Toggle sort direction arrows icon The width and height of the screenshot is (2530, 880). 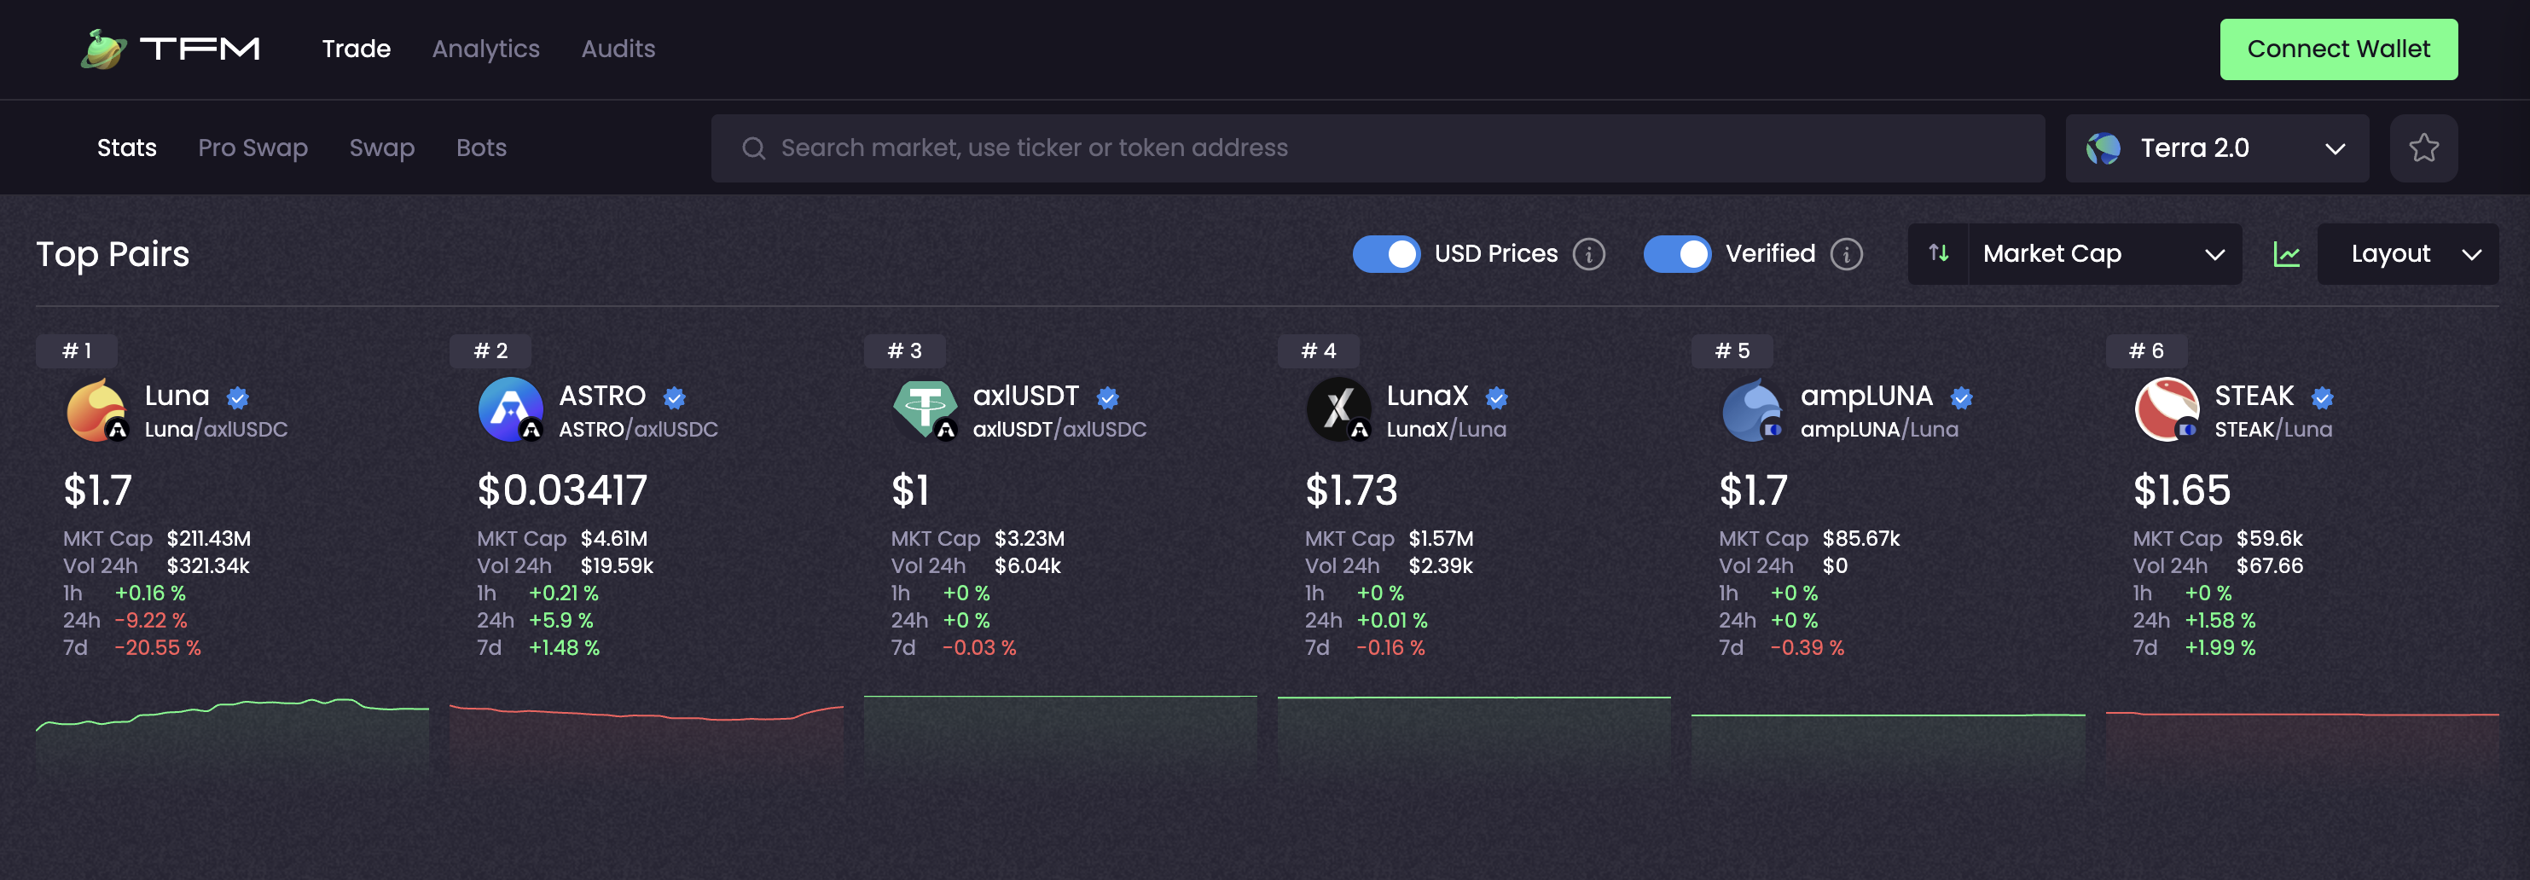coord(1938,254)
